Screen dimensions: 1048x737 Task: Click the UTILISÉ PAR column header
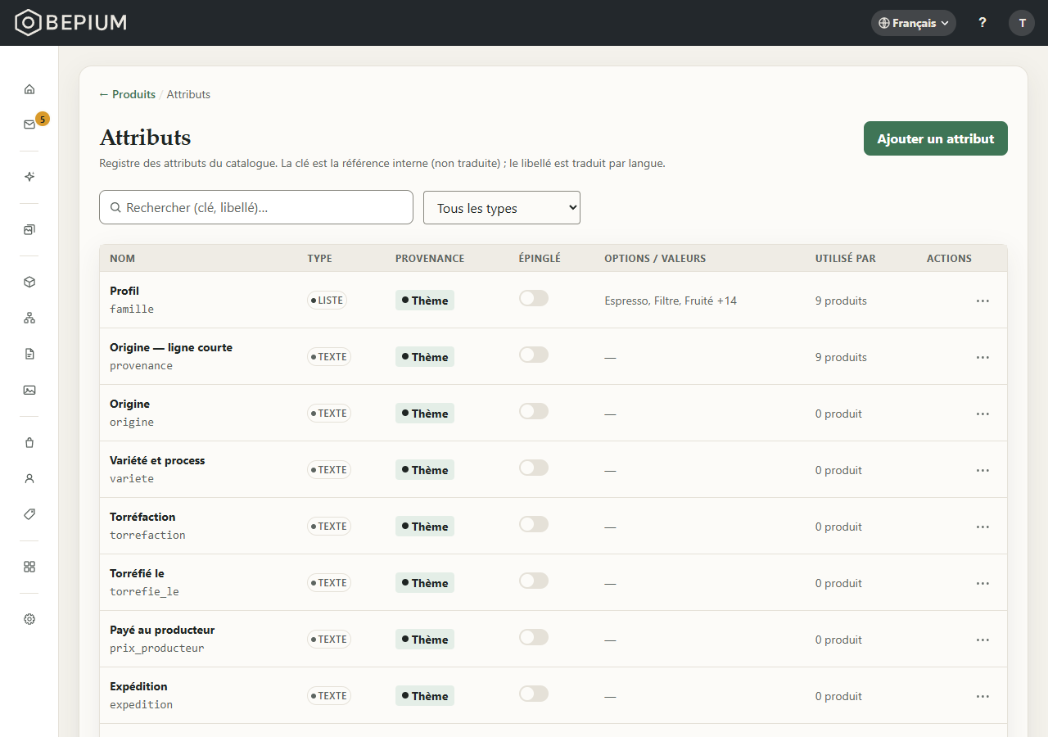846,258
